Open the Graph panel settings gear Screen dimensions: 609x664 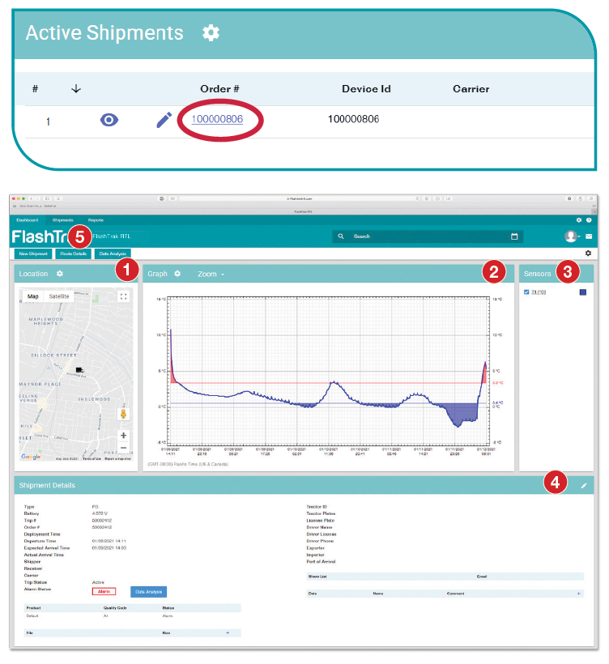click(x=177, y=274)
